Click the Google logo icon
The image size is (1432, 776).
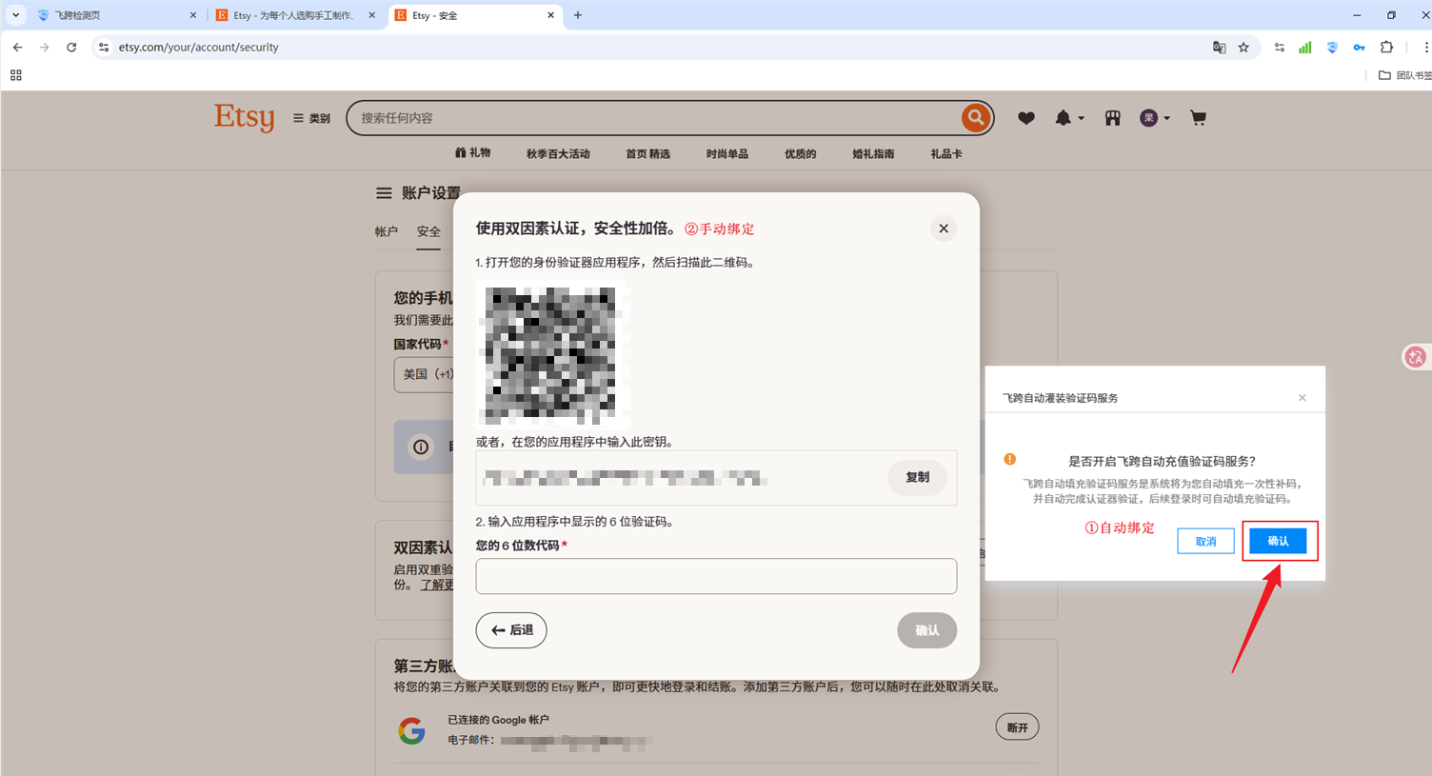click(x=411, y=730)
